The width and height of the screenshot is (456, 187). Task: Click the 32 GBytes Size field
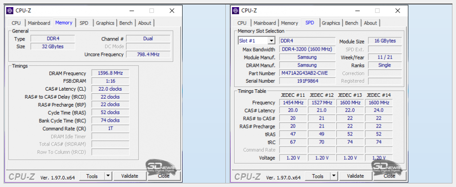tap(53, 46)
